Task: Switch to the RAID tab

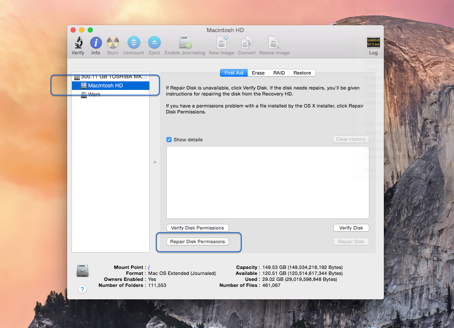Action: [x=279, y=73]
